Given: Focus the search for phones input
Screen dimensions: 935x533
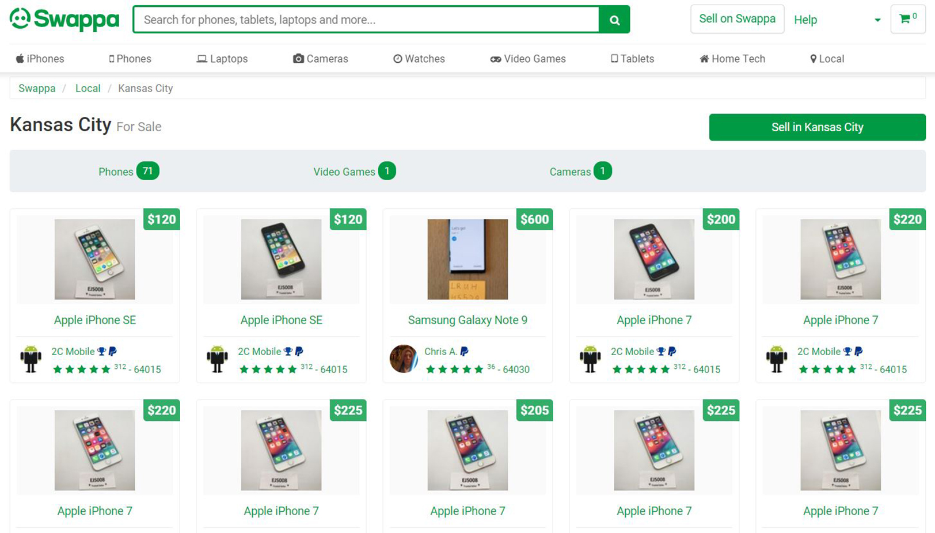Looking at the screenshot, I should 366,20.
